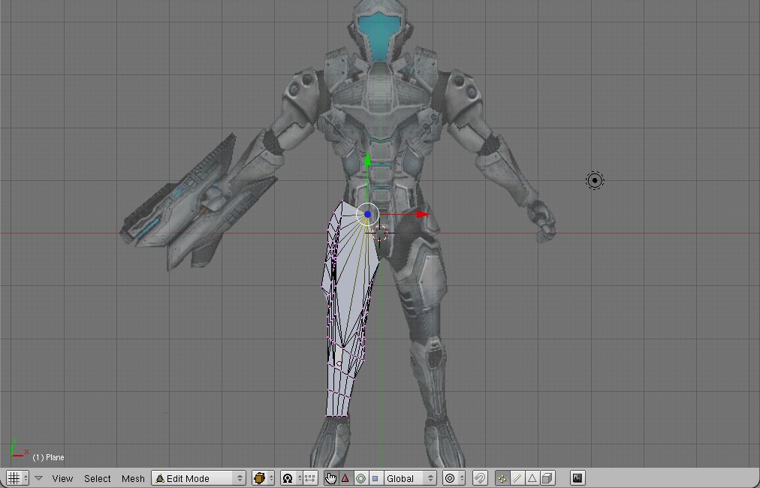Viewport: 760px width, 488px height.
Task: Expand the draw type dropdown arrows
Action: pyautogui.click(x=271, y=478)
